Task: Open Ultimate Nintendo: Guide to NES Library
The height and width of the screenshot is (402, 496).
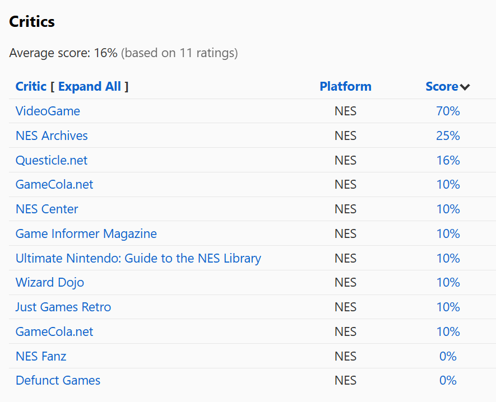Action: pyautogui.click(x=138, y=258)
